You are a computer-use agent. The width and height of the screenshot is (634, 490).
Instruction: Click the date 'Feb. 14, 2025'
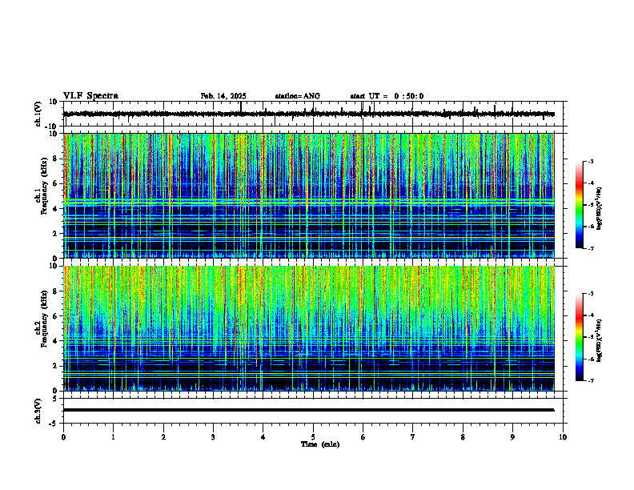pos(223,96)
